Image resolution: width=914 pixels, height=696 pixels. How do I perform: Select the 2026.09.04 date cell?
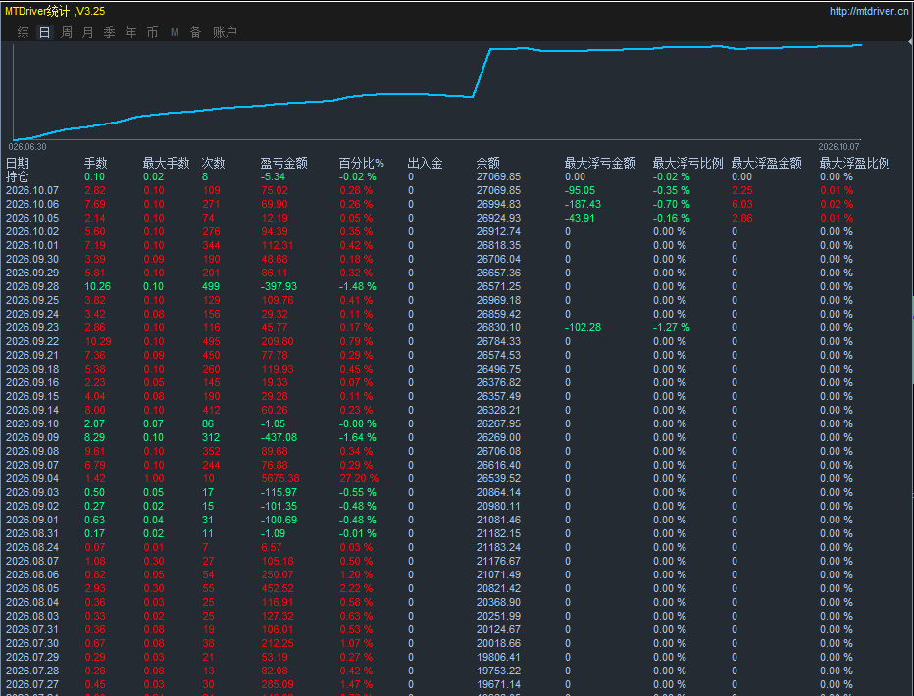tap(32, 478)
